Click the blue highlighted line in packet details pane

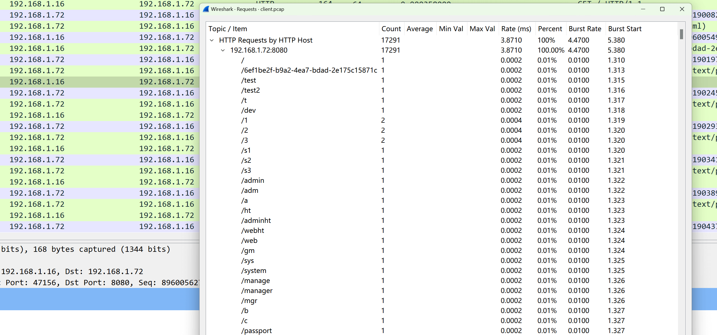point(100,299)
